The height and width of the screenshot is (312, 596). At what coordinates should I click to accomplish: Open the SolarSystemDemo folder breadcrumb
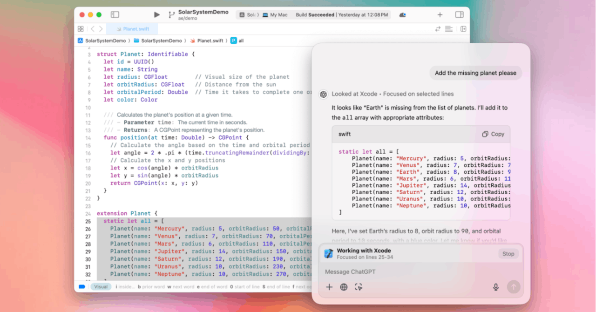[x=158, y=41]
